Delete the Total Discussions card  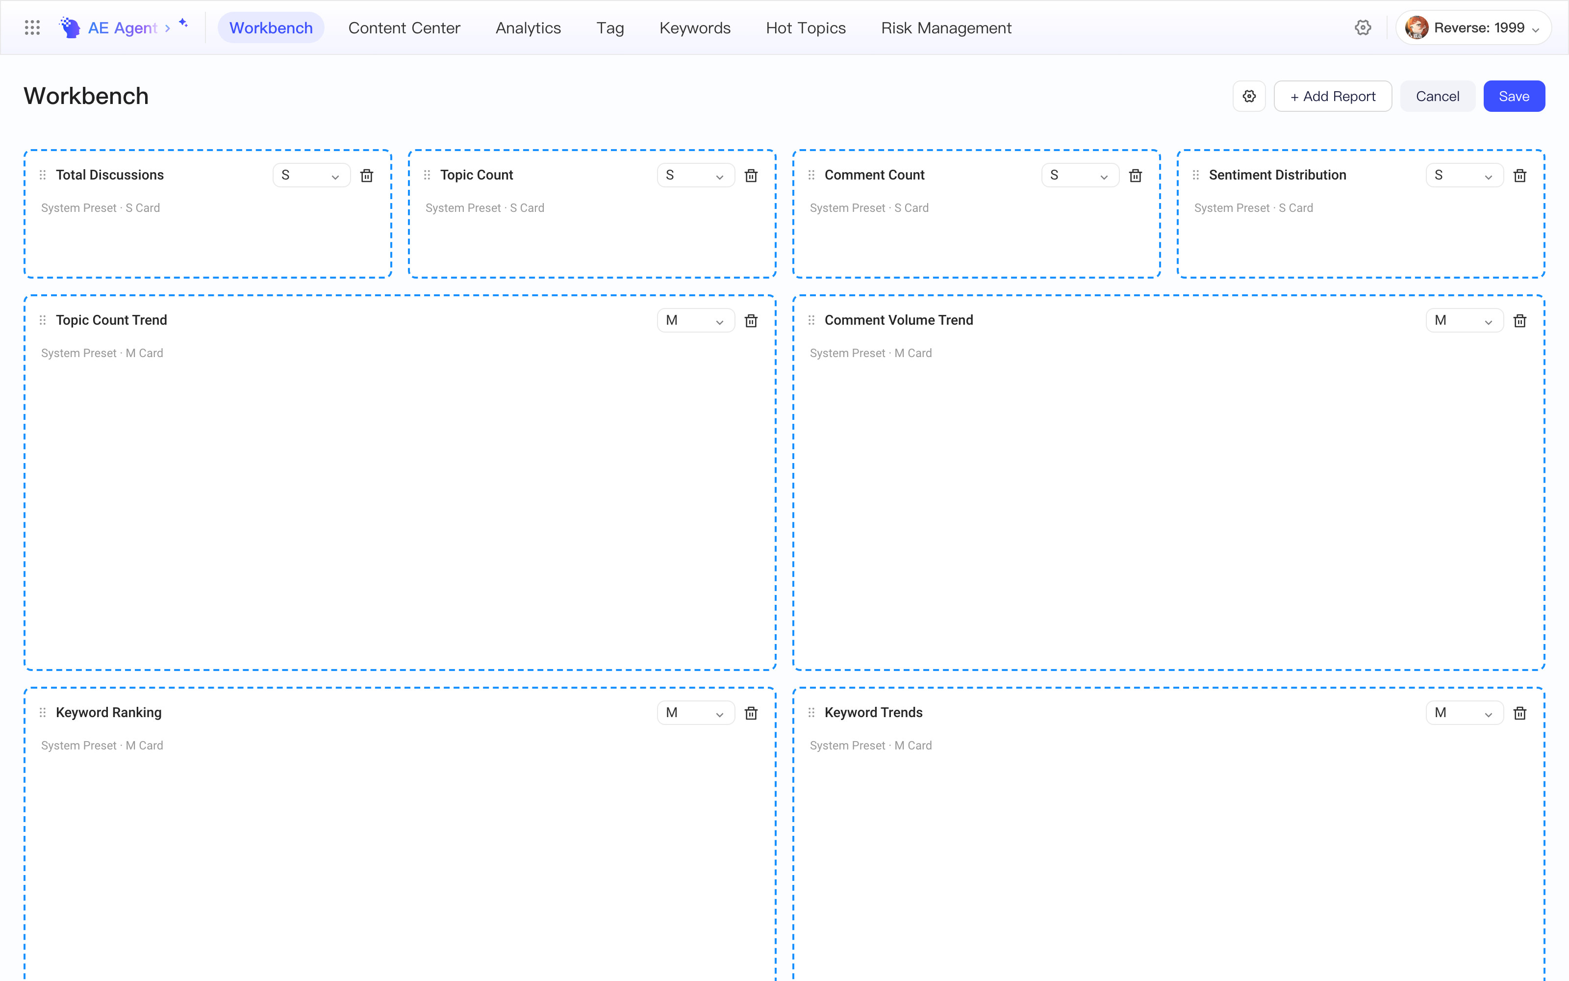pyautogui.click(x=367, y=175)
